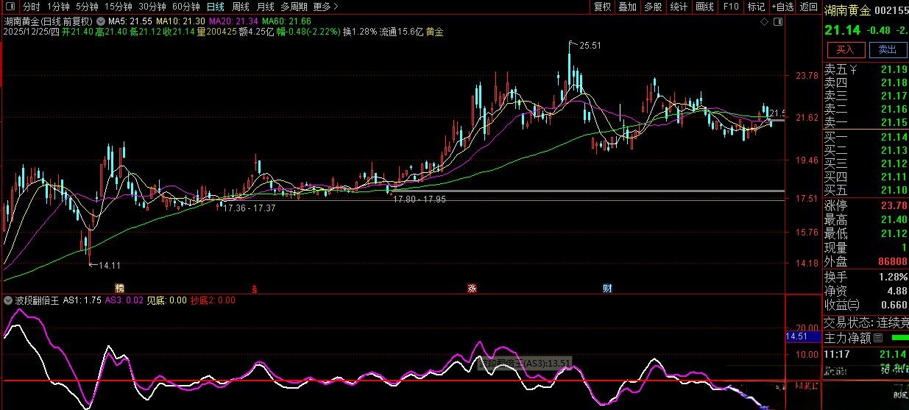This screenshot has width=909, height=410.
Task: Switch to the 周线 weekly chart tab
Action: pyautogui.click(x=241, y=7)
